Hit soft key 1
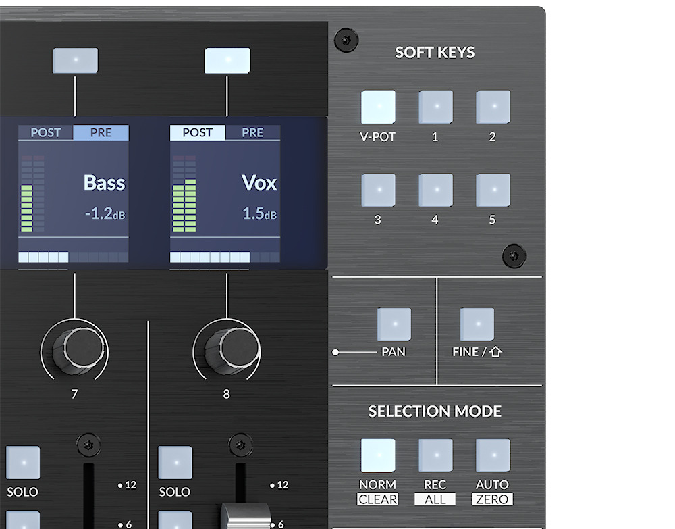675x529 pixels. [x=435, y=107]
